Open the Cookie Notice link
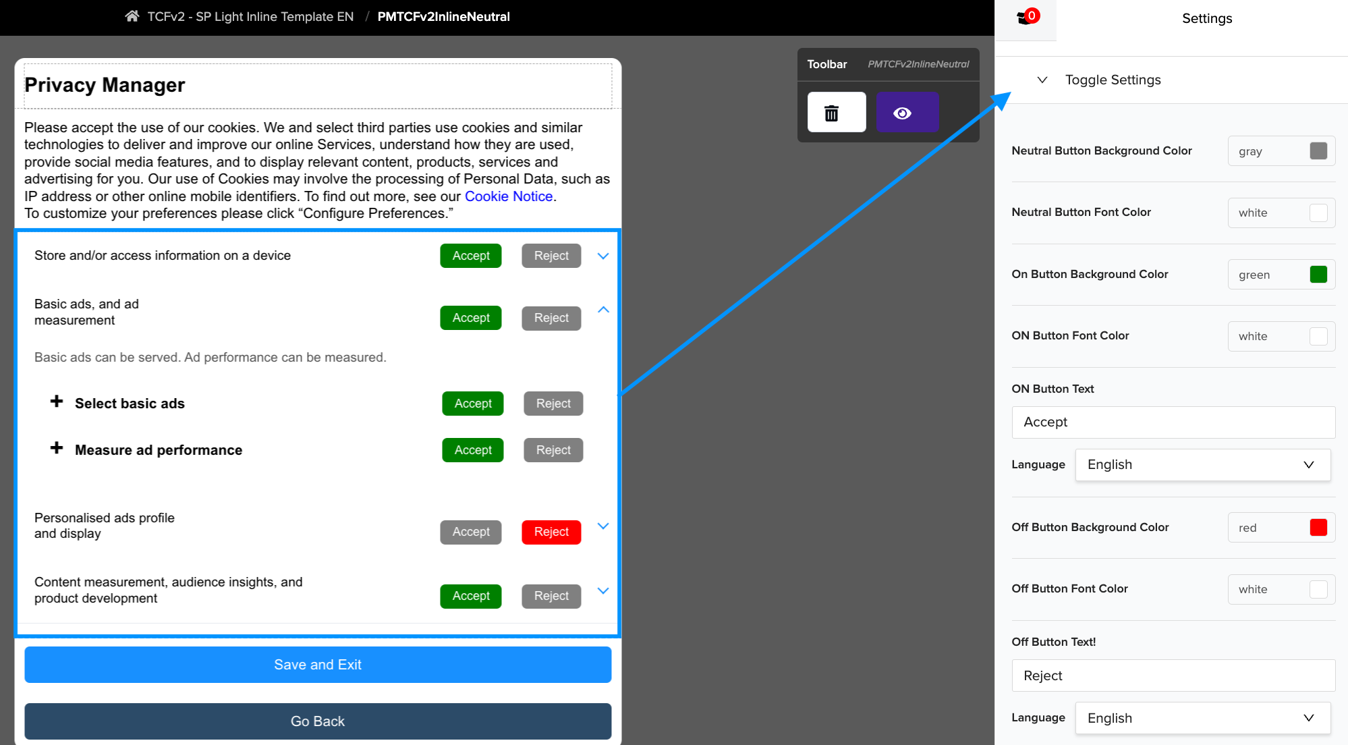 tap(509, 196)
